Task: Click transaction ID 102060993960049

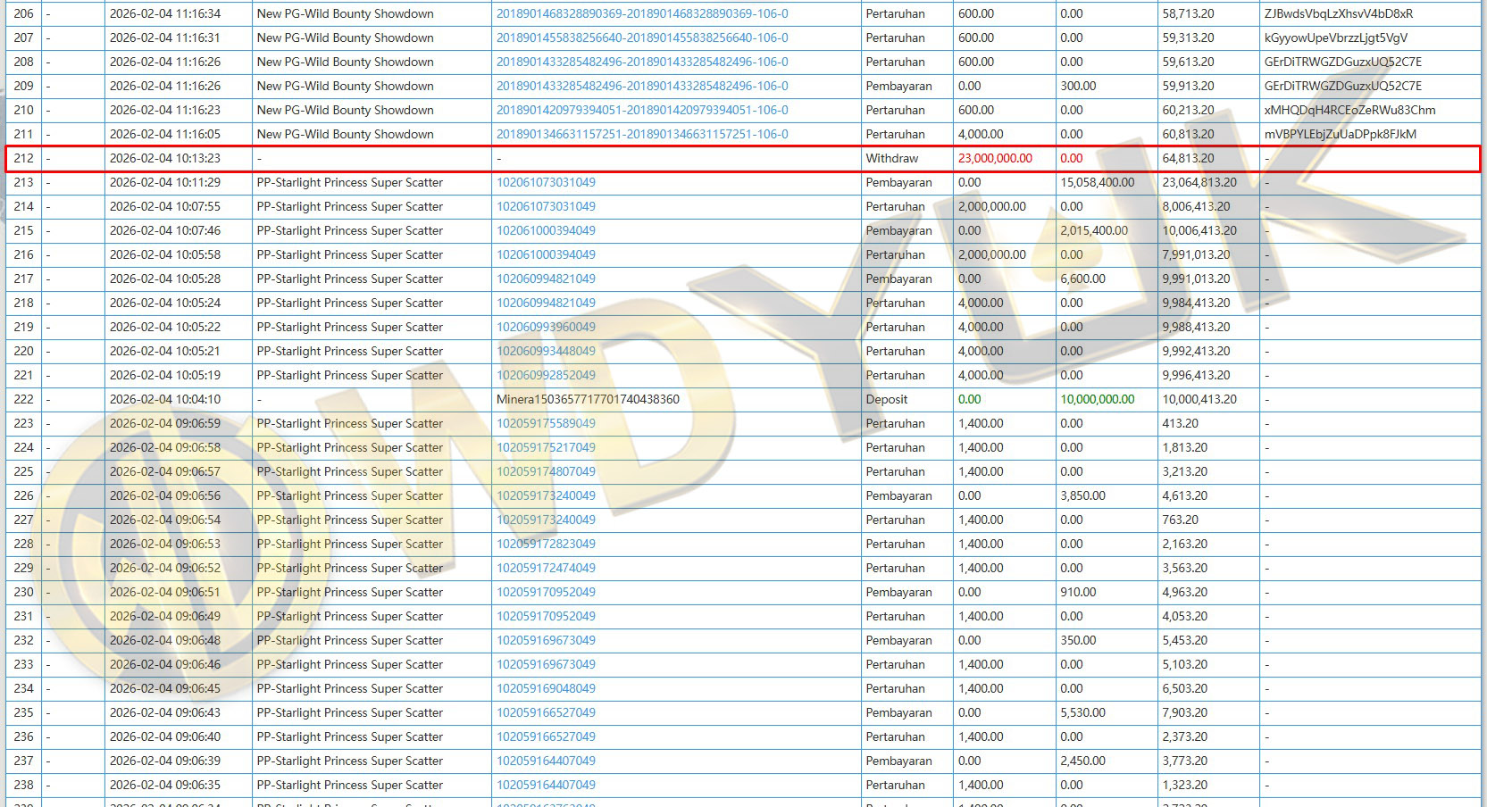Action: (x=546, y=328)
